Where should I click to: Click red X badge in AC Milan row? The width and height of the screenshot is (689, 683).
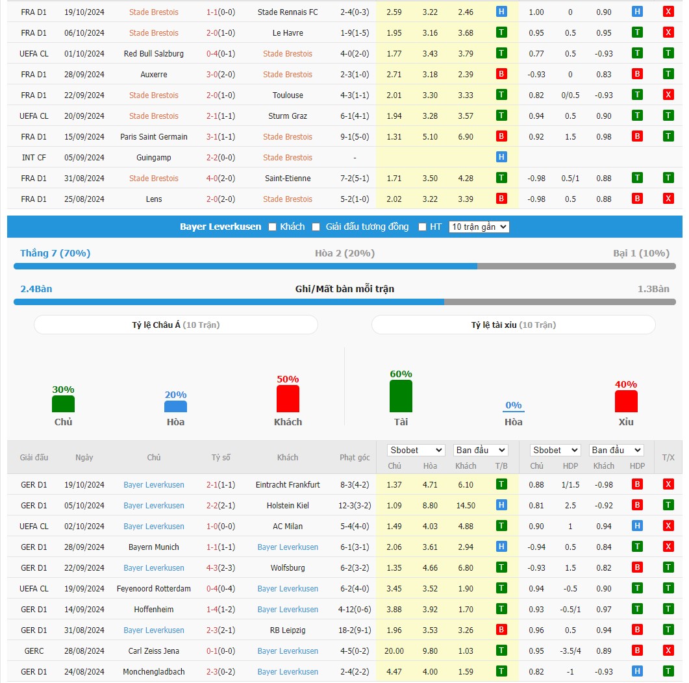[668, 526]
